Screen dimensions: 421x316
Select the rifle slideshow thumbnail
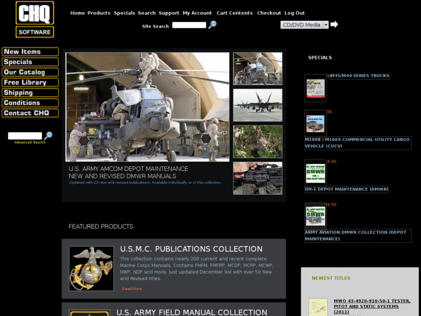pos(258,179)
